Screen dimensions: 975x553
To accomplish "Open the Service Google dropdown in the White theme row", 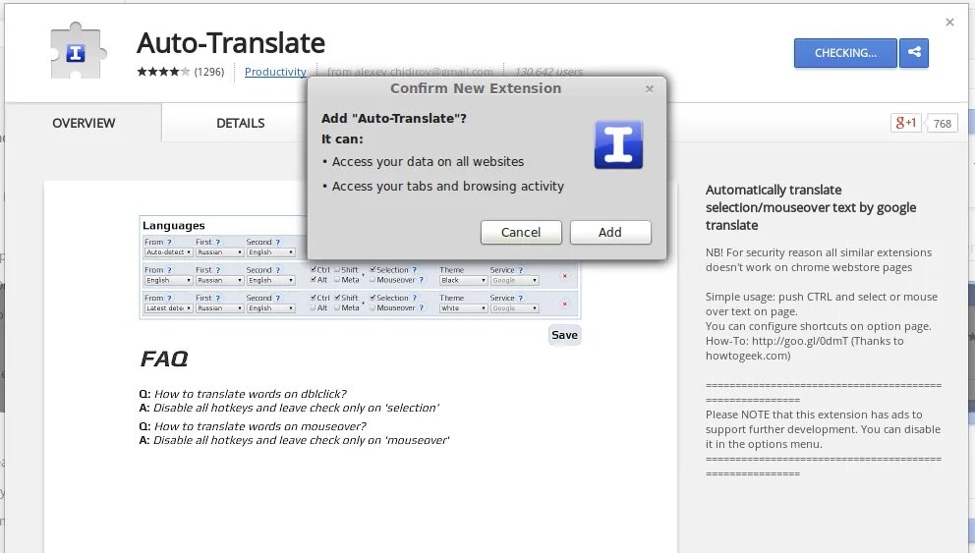I will coord(515,308).
